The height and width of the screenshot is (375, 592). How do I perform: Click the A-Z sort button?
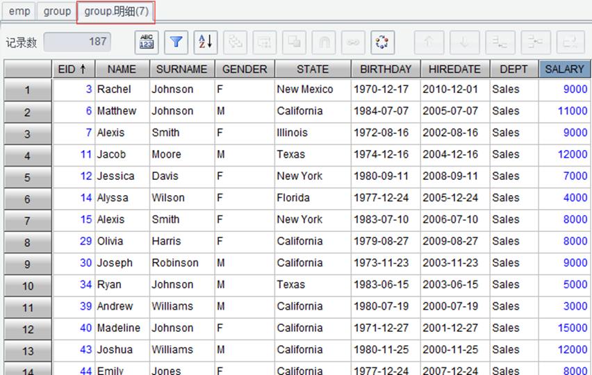206,42
